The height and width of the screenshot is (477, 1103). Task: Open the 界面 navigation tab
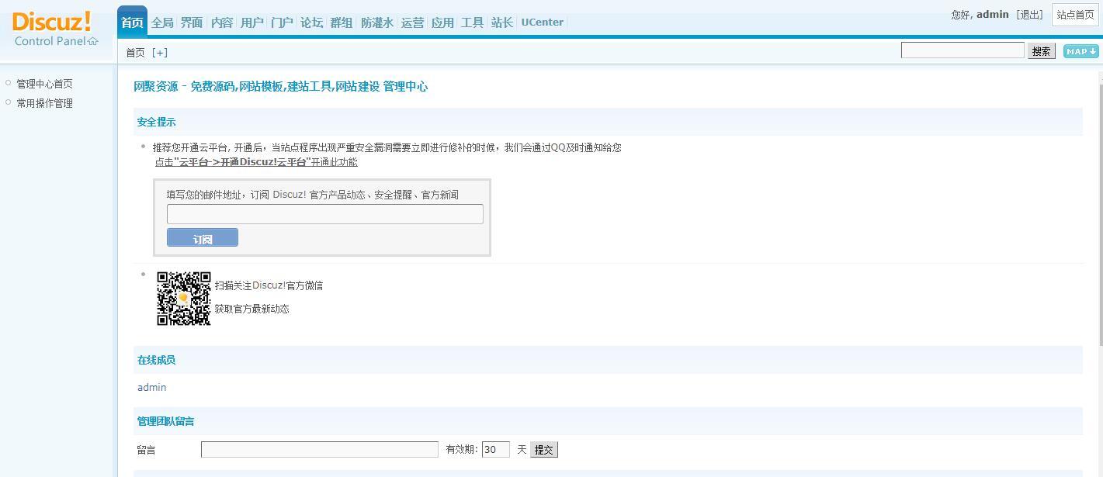click(192, 22)
